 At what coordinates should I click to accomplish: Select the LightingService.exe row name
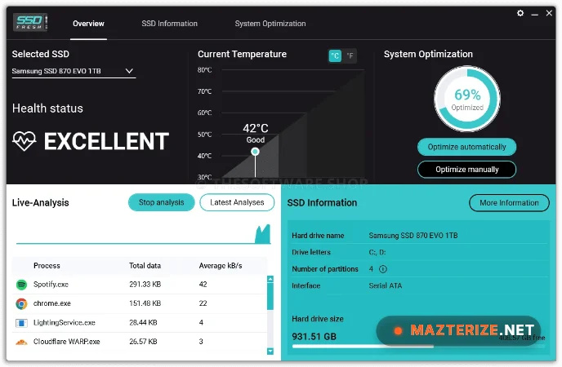[x=65, y=323]
